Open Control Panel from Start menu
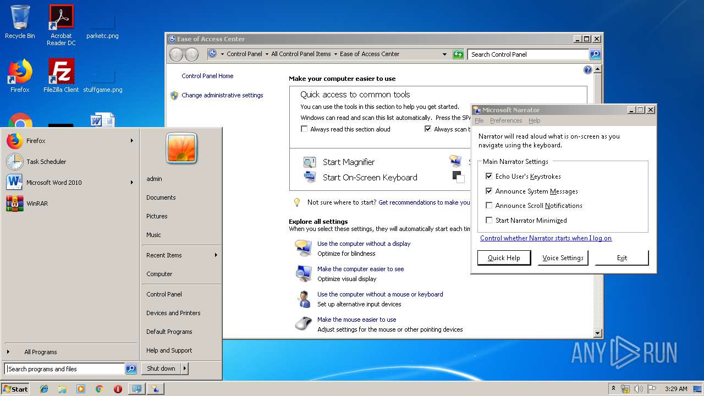704x396 pixels. 164,294
